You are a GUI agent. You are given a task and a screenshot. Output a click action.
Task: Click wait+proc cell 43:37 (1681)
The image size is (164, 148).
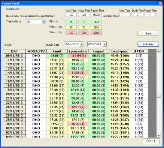click(120, 133)
